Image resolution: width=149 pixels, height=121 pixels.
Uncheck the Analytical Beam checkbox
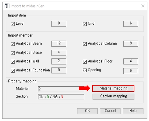[13, 44]
